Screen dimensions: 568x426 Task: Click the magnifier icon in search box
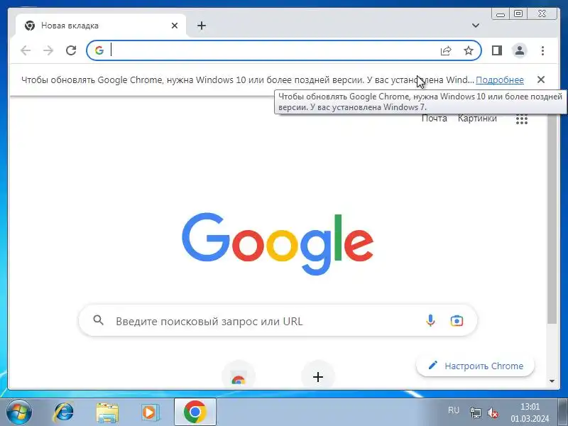coord(98,320)
